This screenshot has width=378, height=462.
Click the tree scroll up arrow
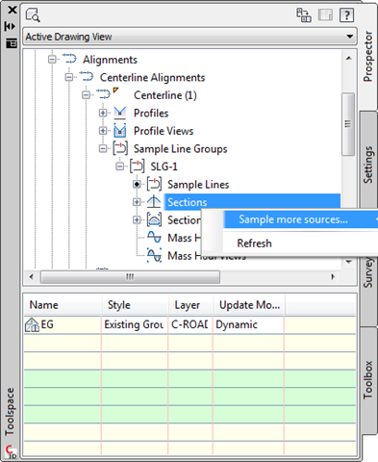pyautogui.click(x=349, y=58)
